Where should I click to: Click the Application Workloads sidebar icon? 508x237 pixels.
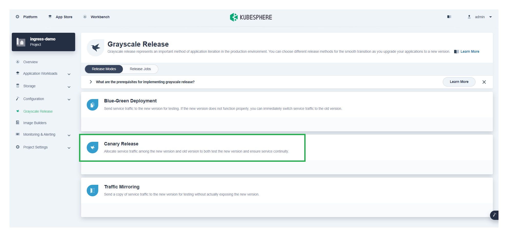[x=18, y=73]
